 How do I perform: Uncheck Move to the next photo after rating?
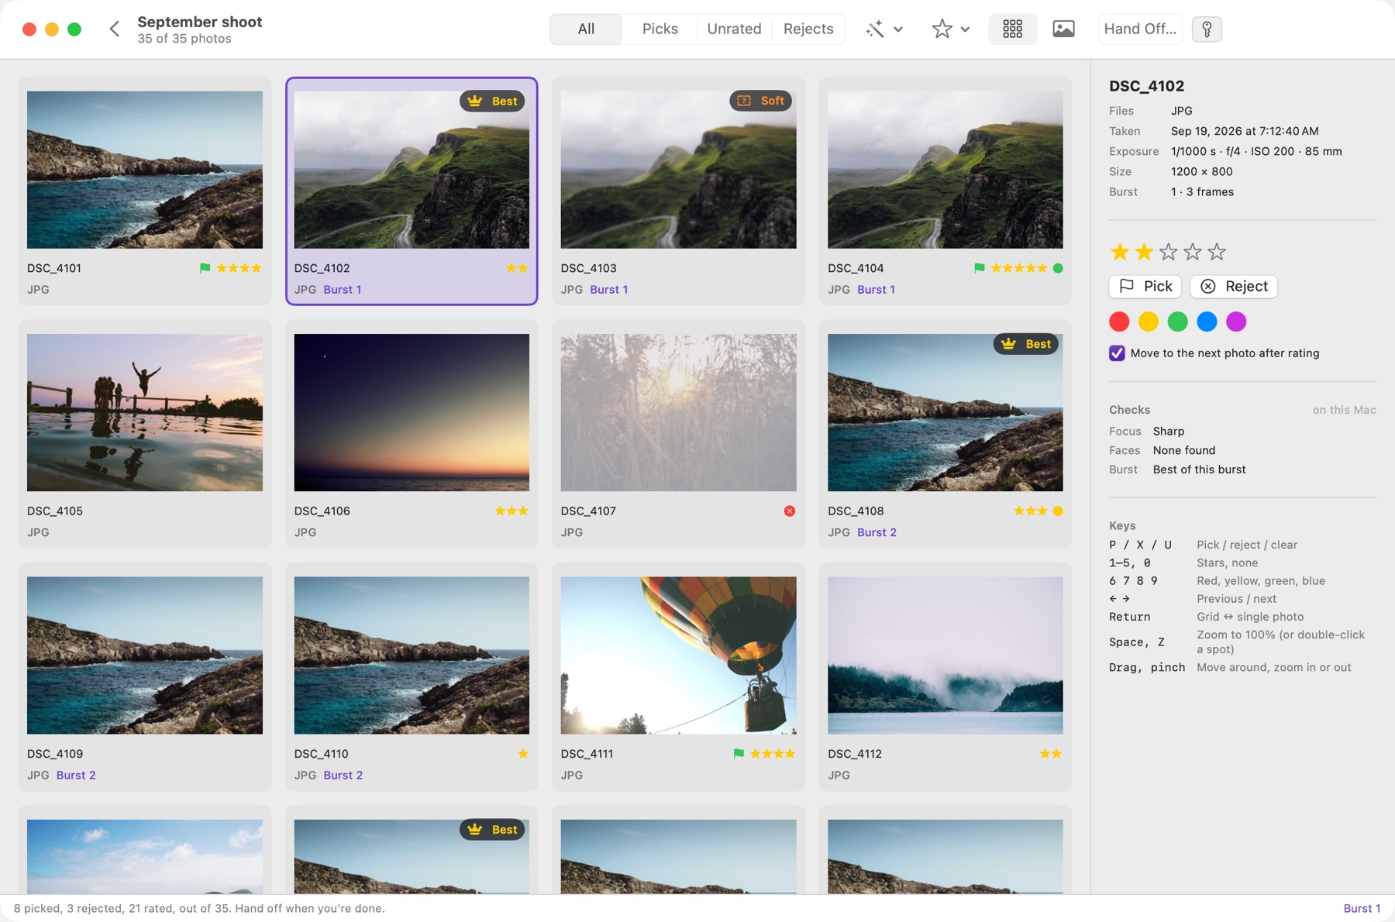(1117, 353)
